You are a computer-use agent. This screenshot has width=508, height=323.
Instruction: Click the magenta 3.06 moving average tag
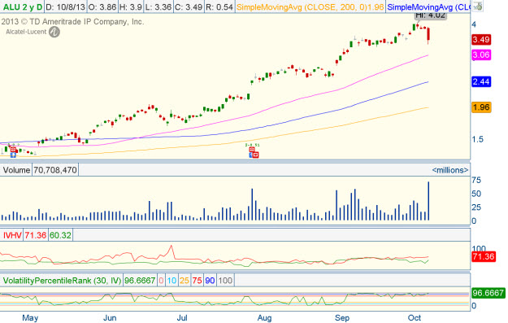(481, 55)
